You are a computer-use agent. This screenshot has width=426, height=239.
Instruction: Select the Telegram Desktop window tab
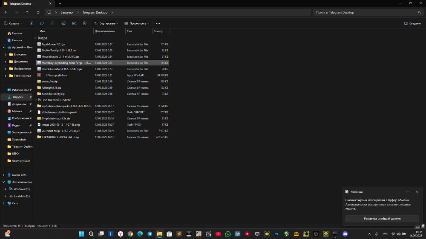pos(27,3)
